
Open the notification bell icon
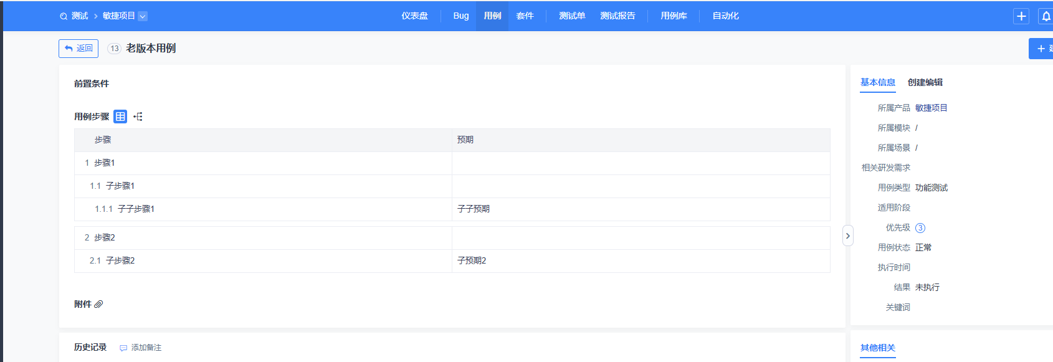click(x=1046, y=16)
